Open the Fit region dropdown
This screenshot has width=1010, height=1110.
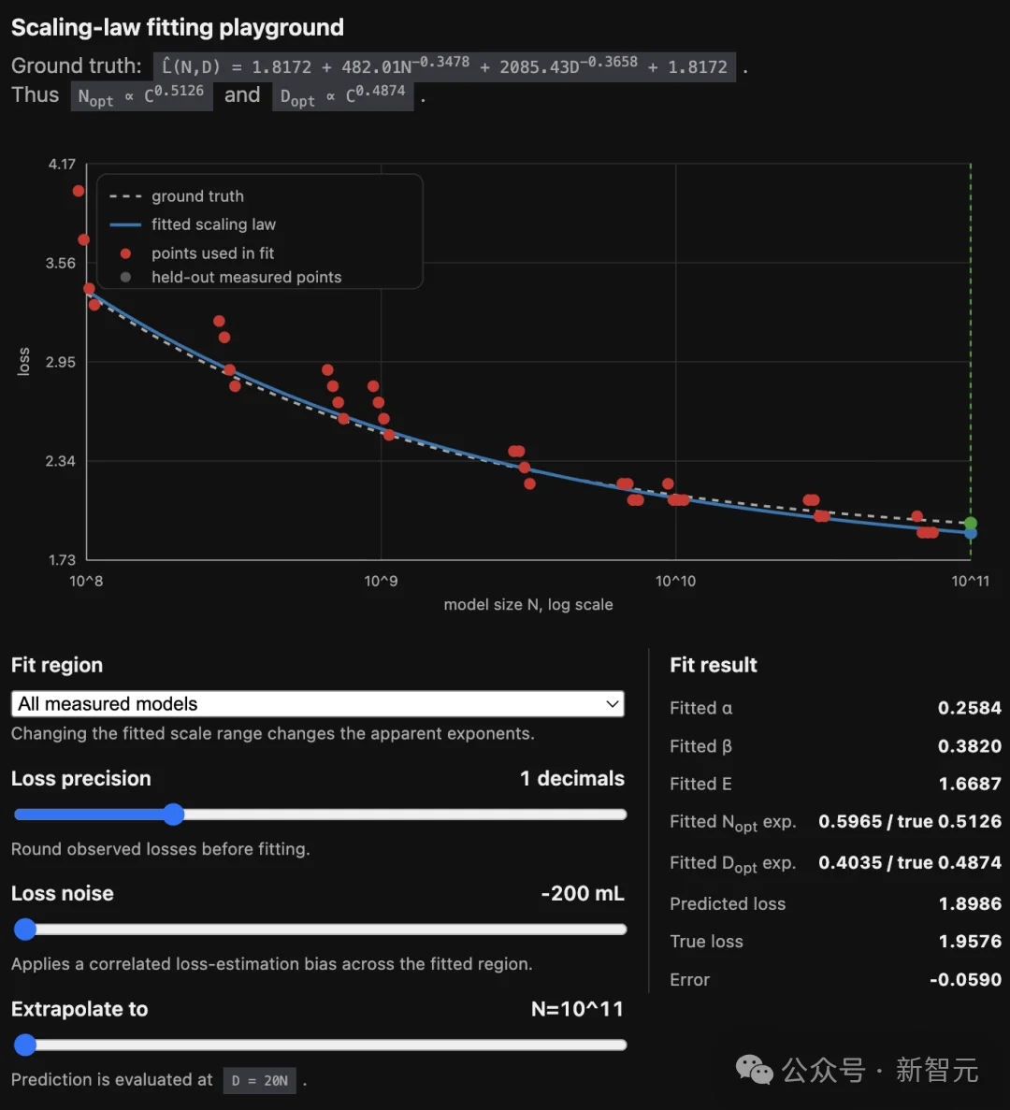(318, 703)
